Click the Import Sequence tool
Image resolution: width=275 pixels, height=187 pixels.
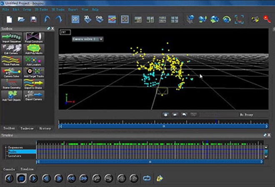tap(11, 37)
